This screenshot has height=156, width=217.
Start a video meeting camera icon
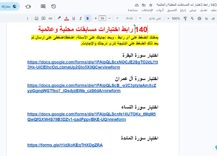pos(28,7)
